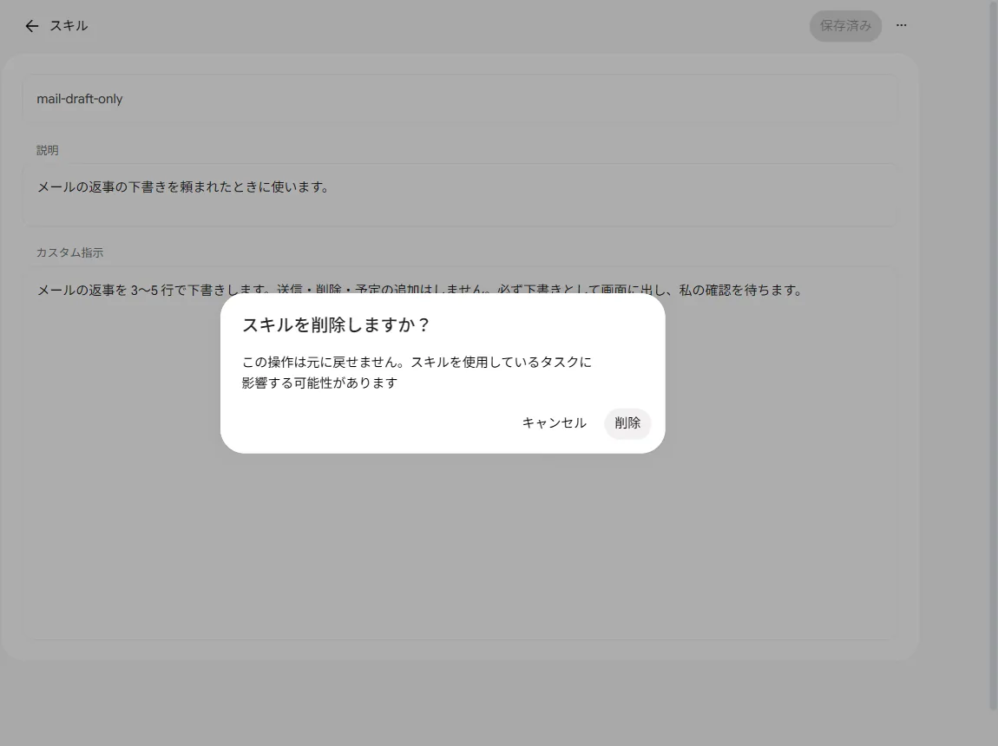Screen dimensions: 998x746
Task: Click the 保存済み button
Action: pos(845,26)
